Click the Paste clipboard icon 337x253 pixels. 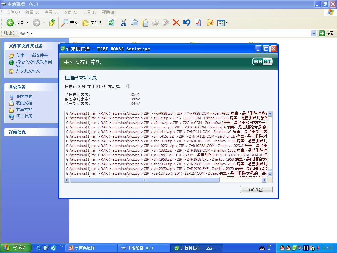[145, 23]
